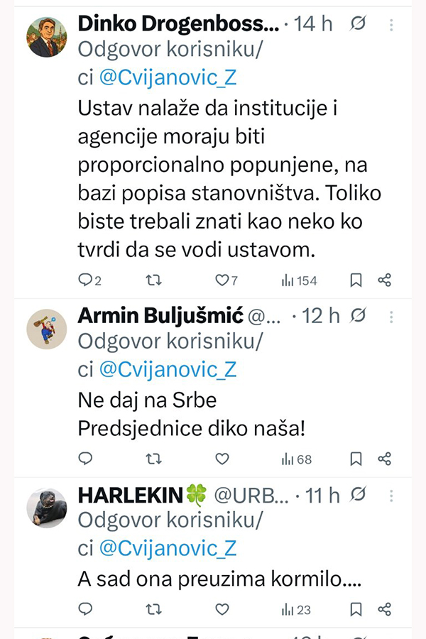The width and height of the screenshot is (426, 639).
Task: Open more options on Dinko's tweet
Action: coord(392,24)
